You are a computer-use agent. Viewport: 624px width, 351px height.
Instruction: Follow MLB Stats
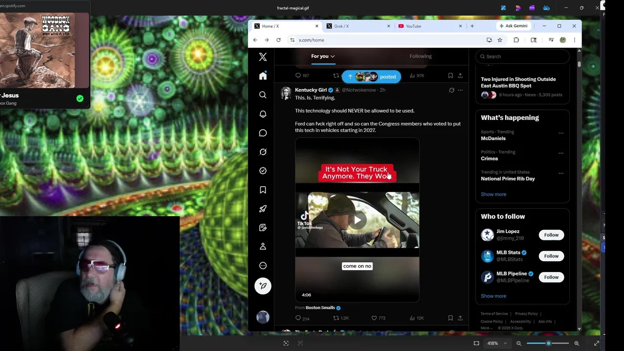click(551, 256)
